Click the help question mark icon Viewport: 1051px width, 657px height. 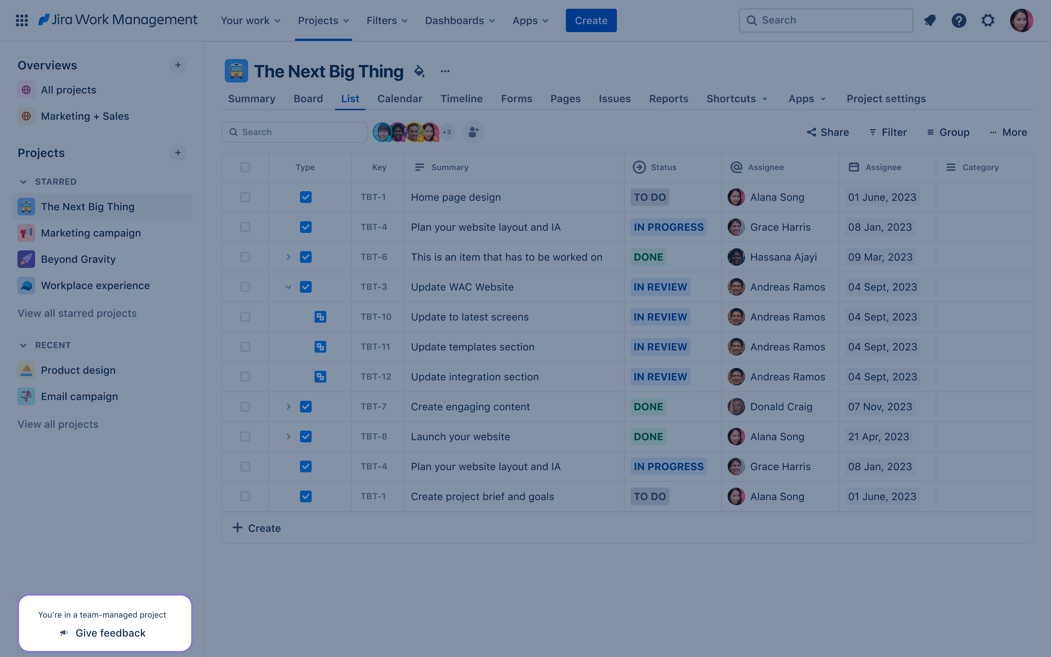[x=959, y=20]
